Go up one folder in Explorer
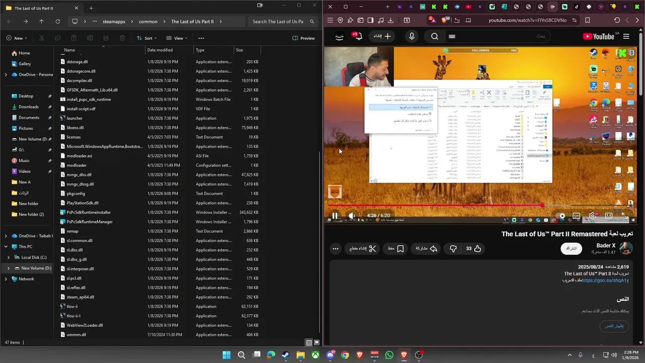The width and height of the screenshot is (645, 363). click(x=41, y=22)
